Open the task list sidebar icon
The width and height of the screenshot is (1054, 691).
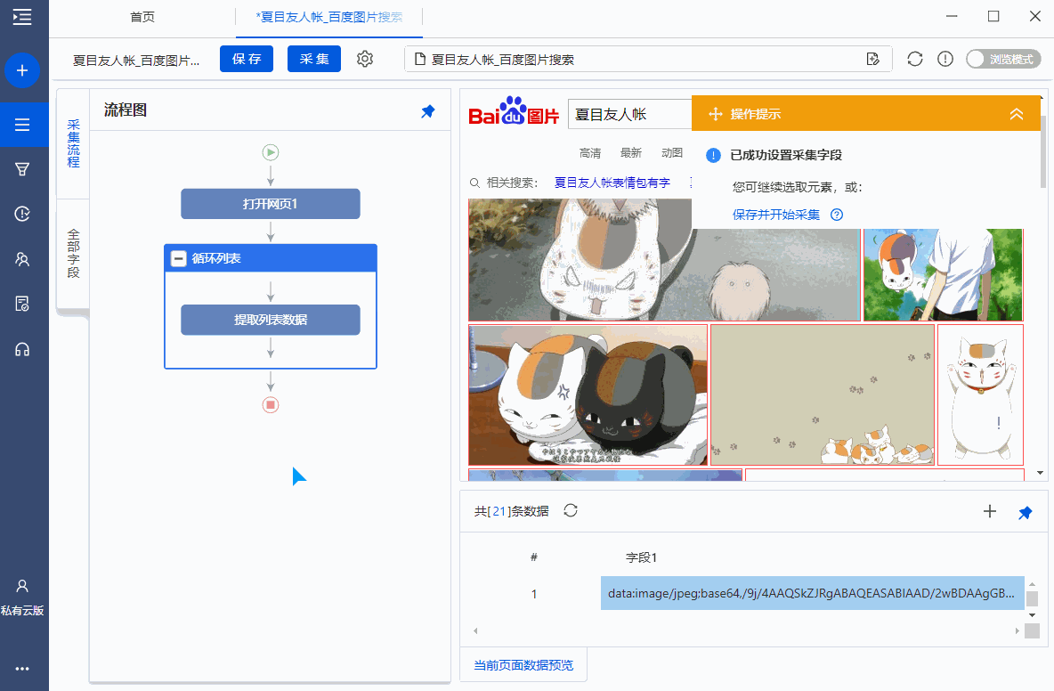(x=22, y=125)
